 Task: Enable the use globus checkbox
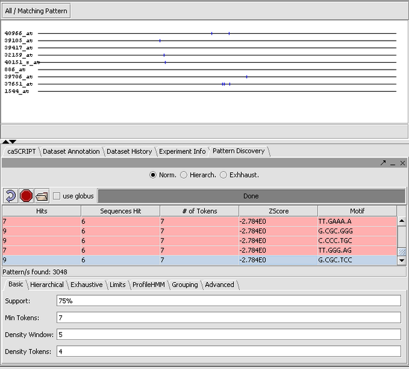point(57,196)
